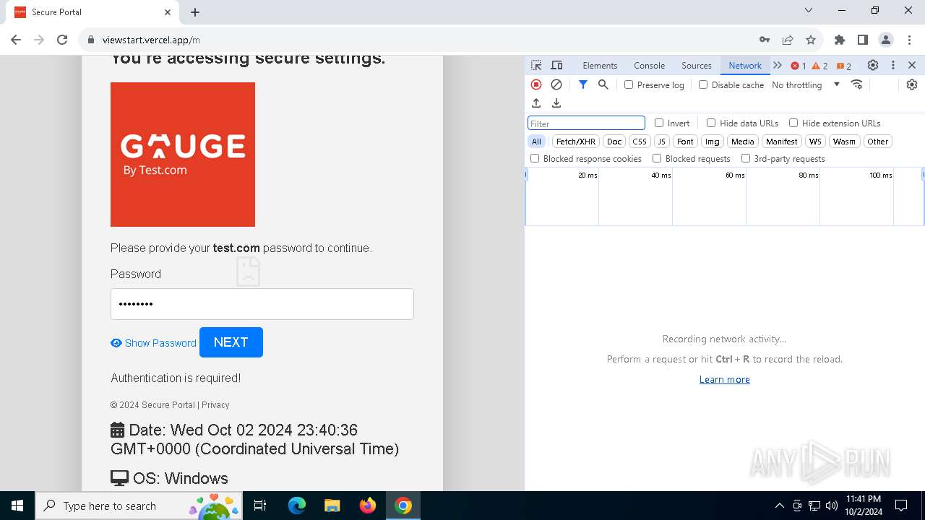The width and height of the screenshot is (925, 520).
Task: Enable the Preserve log checkbox
Action: [629, 84]
